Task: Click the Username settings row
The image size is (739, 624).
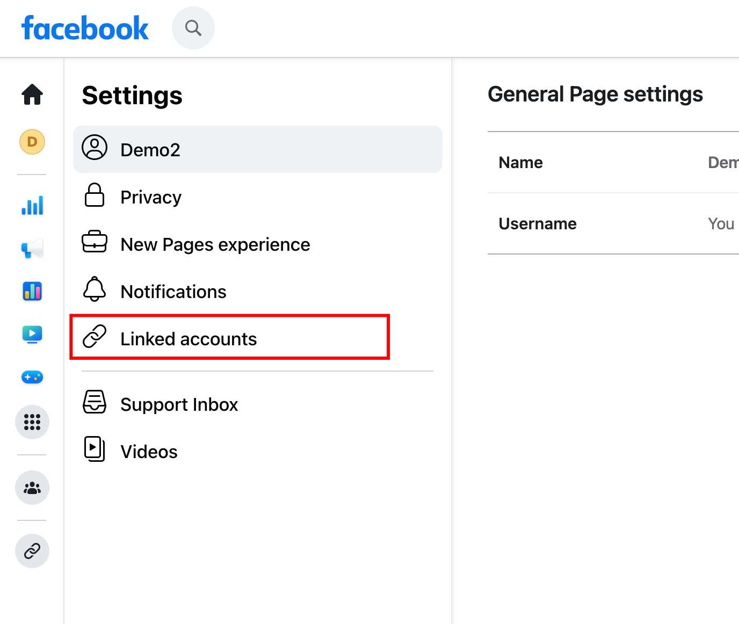Action: coord(613,223)
